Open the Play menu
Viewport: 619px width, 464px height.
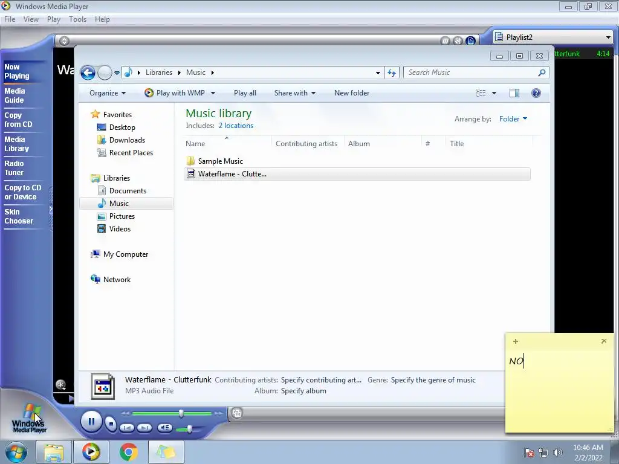pyautogui.click(x=54, y=19)
